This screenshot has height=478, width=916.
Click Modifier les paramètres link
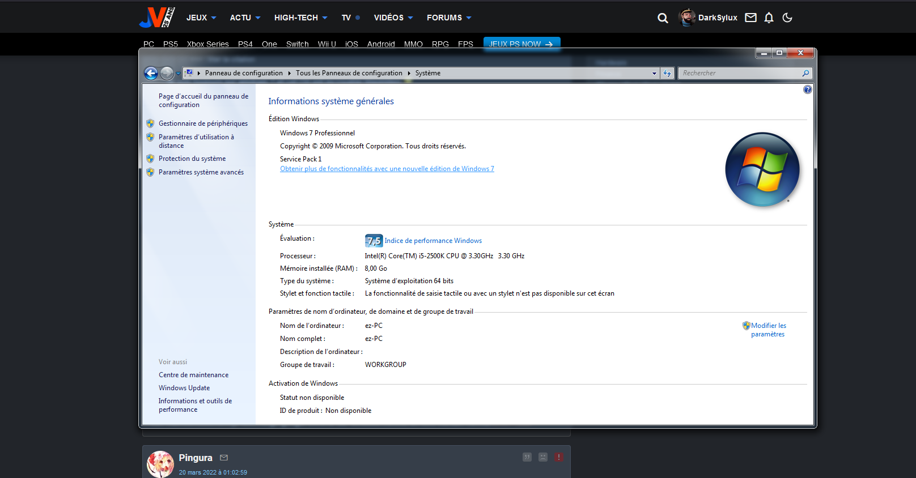click(x=768, y=330)
